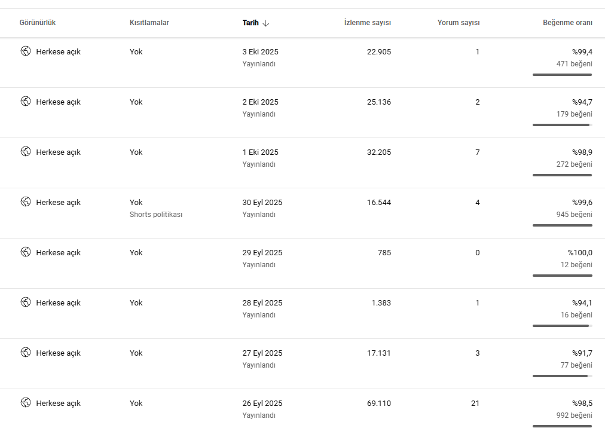
Task: Sort by the Tarih column header
Action: pos(250,23)
